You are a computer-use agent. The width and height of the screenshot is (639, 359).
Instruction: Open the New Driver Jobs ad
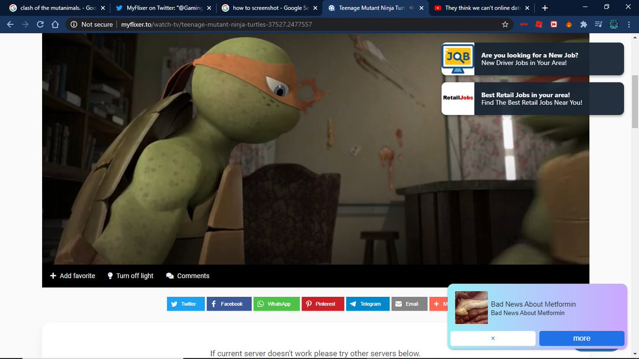(532, 59)
